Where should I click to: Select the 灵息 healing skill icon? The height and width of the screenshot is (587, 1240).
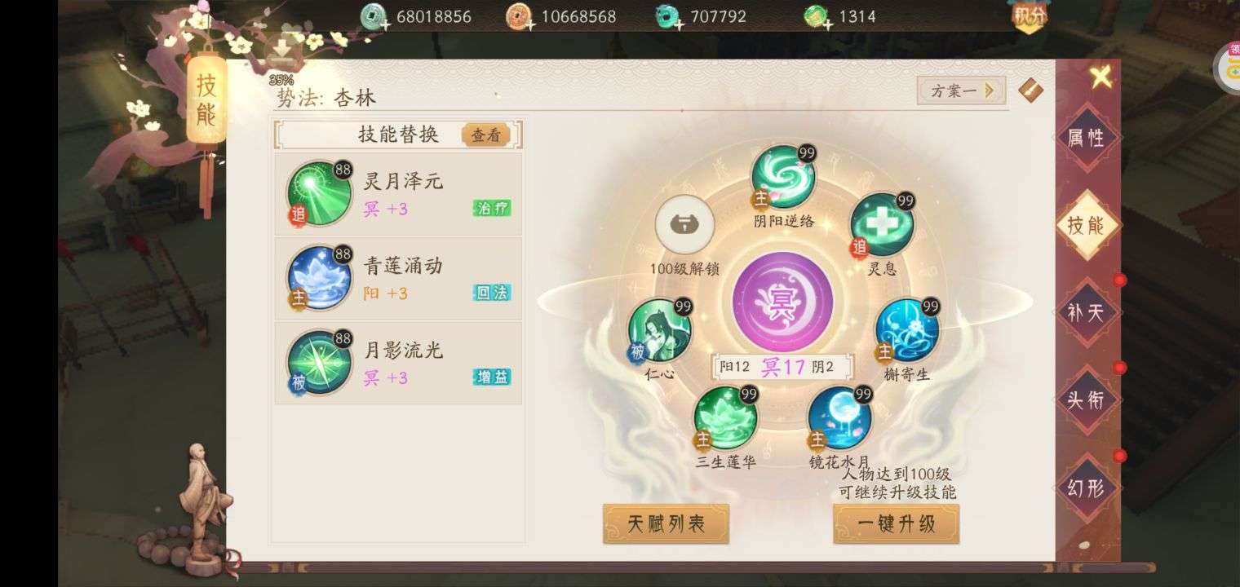(x=881, y=225)
